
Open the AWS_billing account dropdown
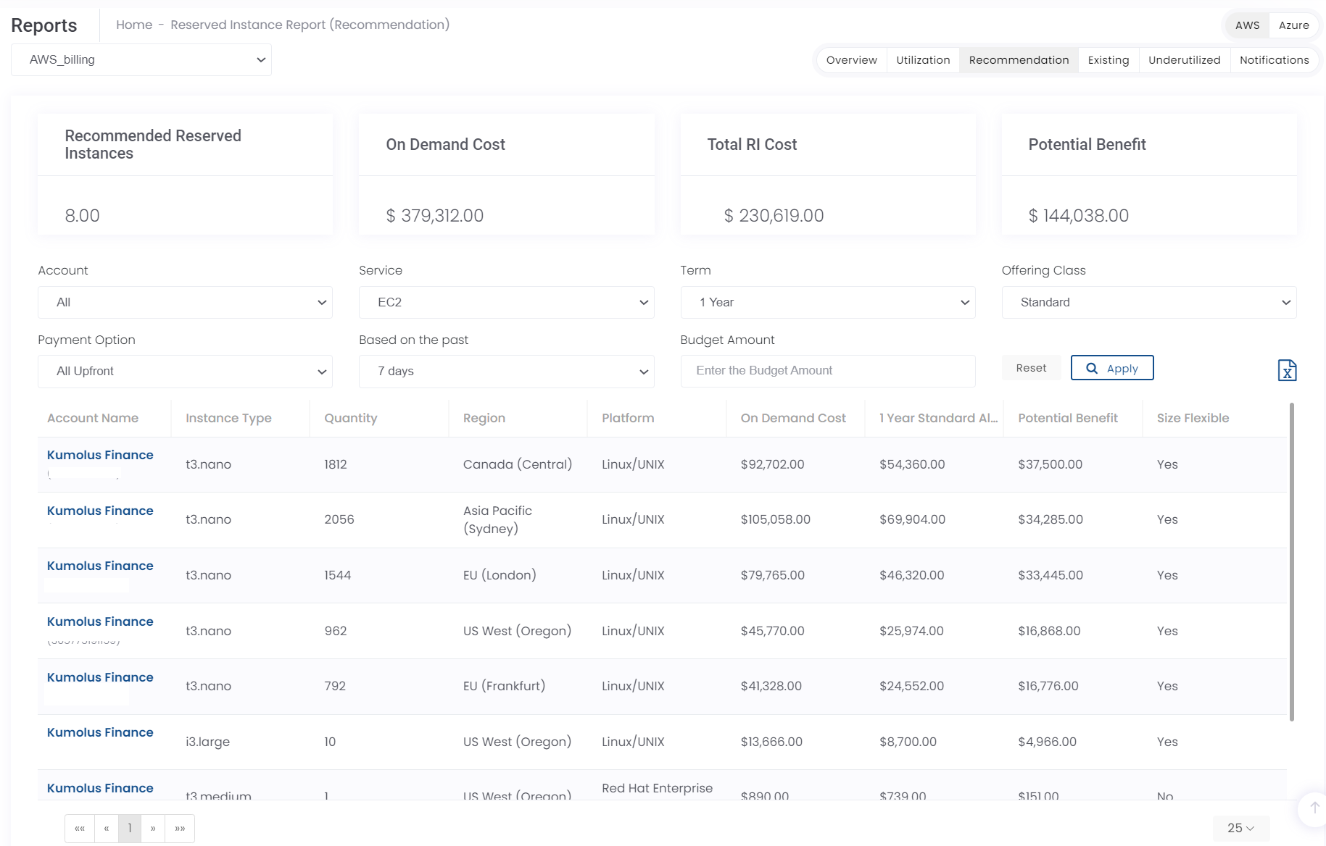point(141,60)
